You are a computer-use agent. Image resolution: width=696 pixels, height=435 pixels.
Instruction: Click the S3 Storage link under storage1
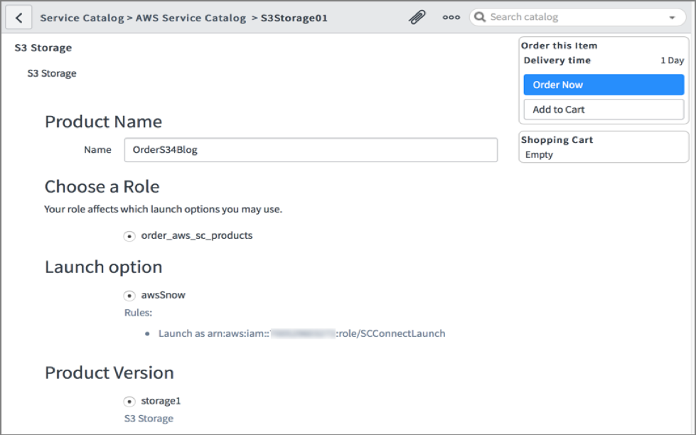click(x=148, y=418)
